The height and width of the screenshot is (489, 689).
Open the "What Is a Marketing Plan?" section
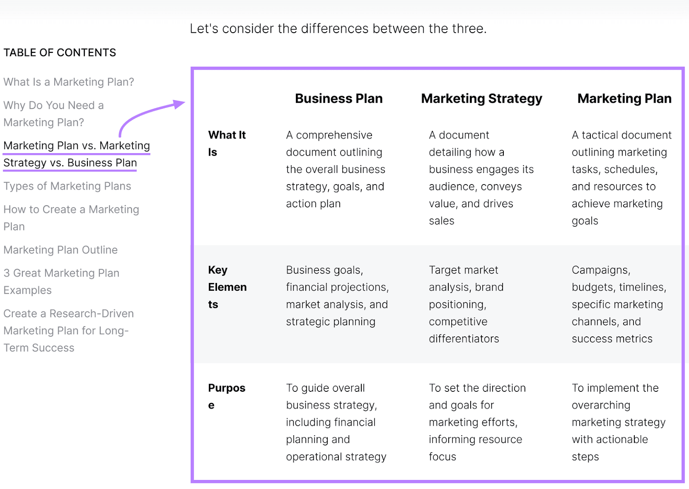tap(69, 82)
